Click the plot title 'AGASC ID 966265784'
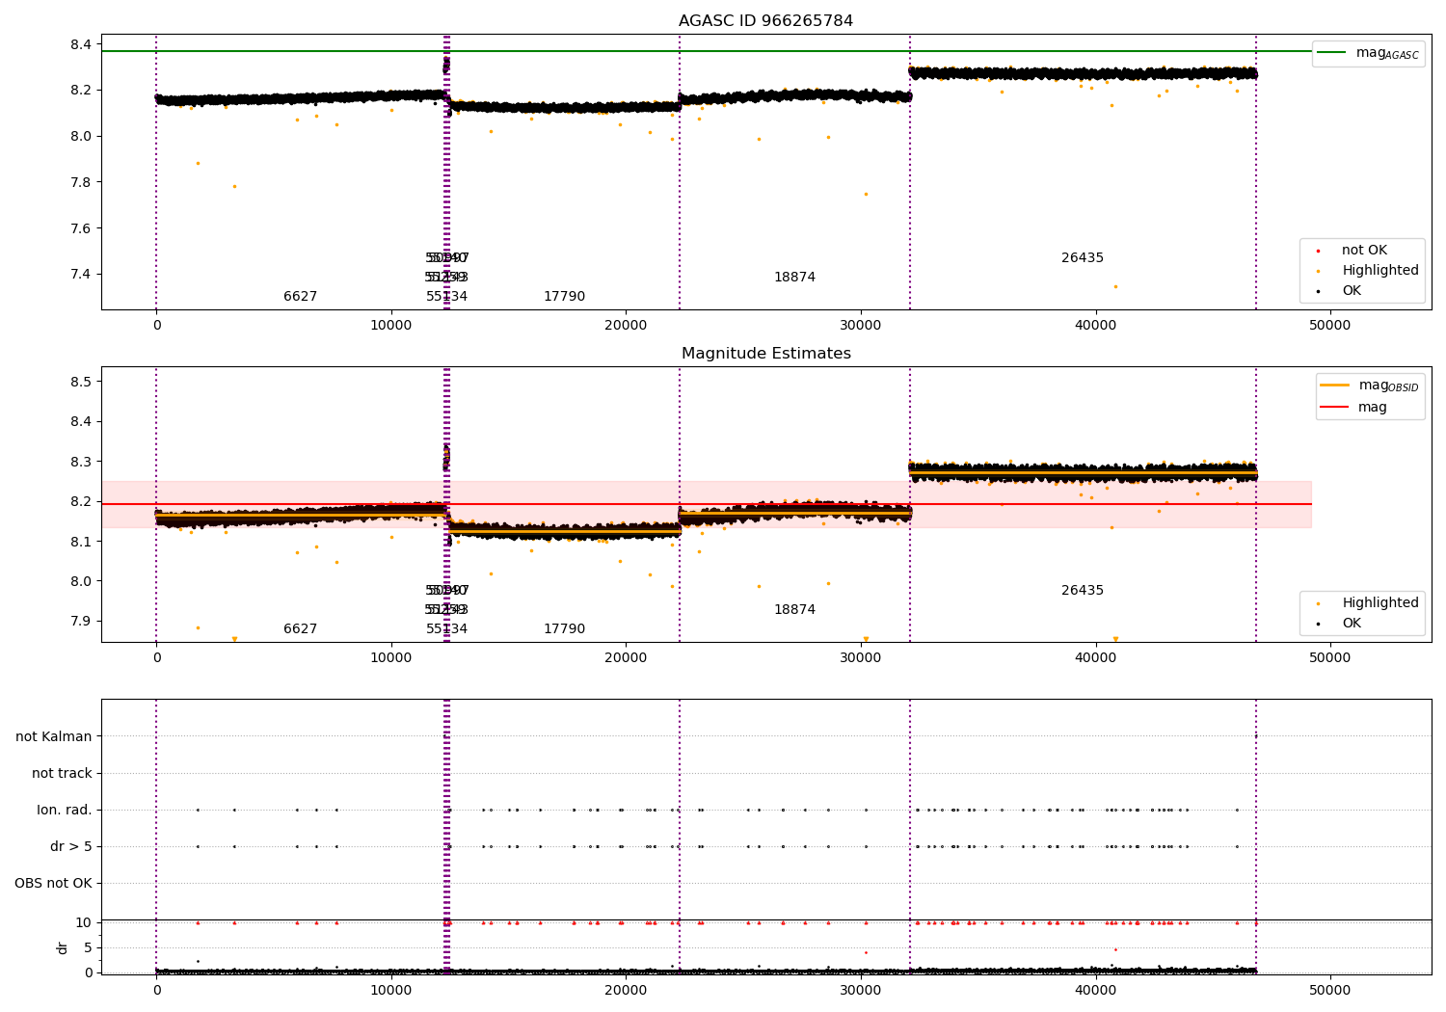The height and width of the screenshot is (1012, 1446). 765,20
